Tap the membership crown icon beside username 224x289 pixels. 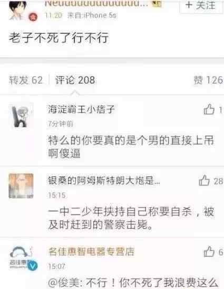157,4
